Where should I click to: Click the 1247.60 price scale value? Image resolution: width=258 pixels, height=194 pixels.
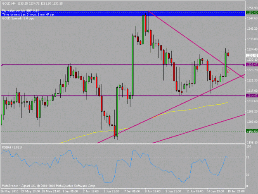(252, 18)
